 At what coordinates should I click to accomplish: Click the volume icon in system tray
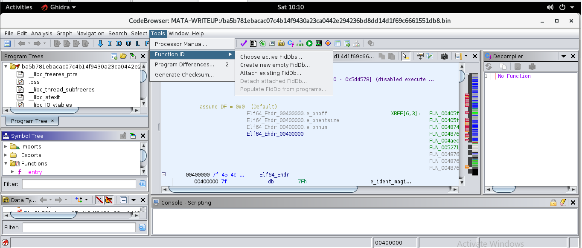(550, 7)
